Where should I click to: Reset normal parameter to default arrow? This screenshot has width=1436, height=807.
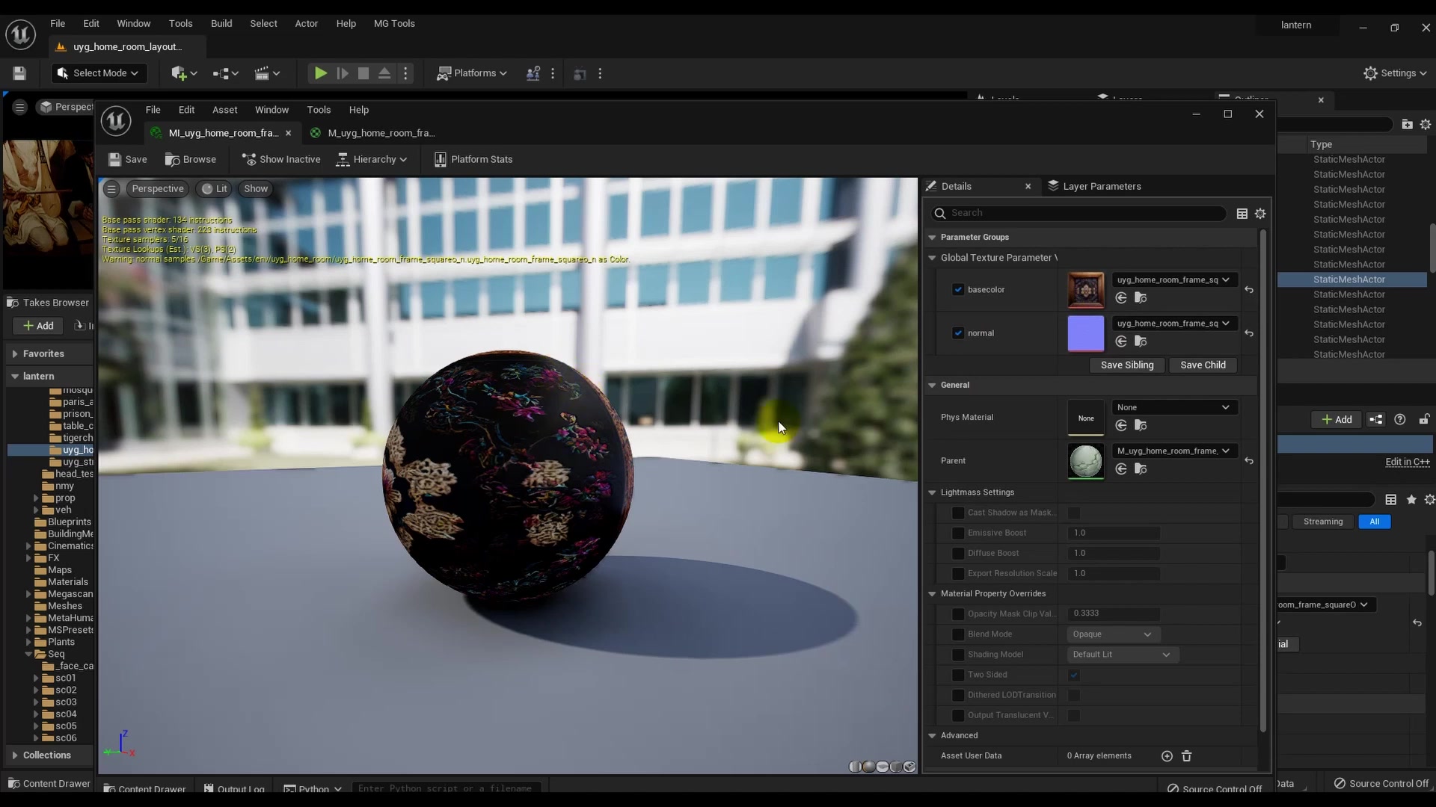[1249, 333]
